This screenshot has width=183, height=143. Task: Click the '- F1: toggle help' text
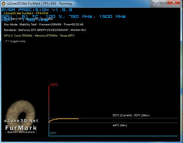[15, 41]
